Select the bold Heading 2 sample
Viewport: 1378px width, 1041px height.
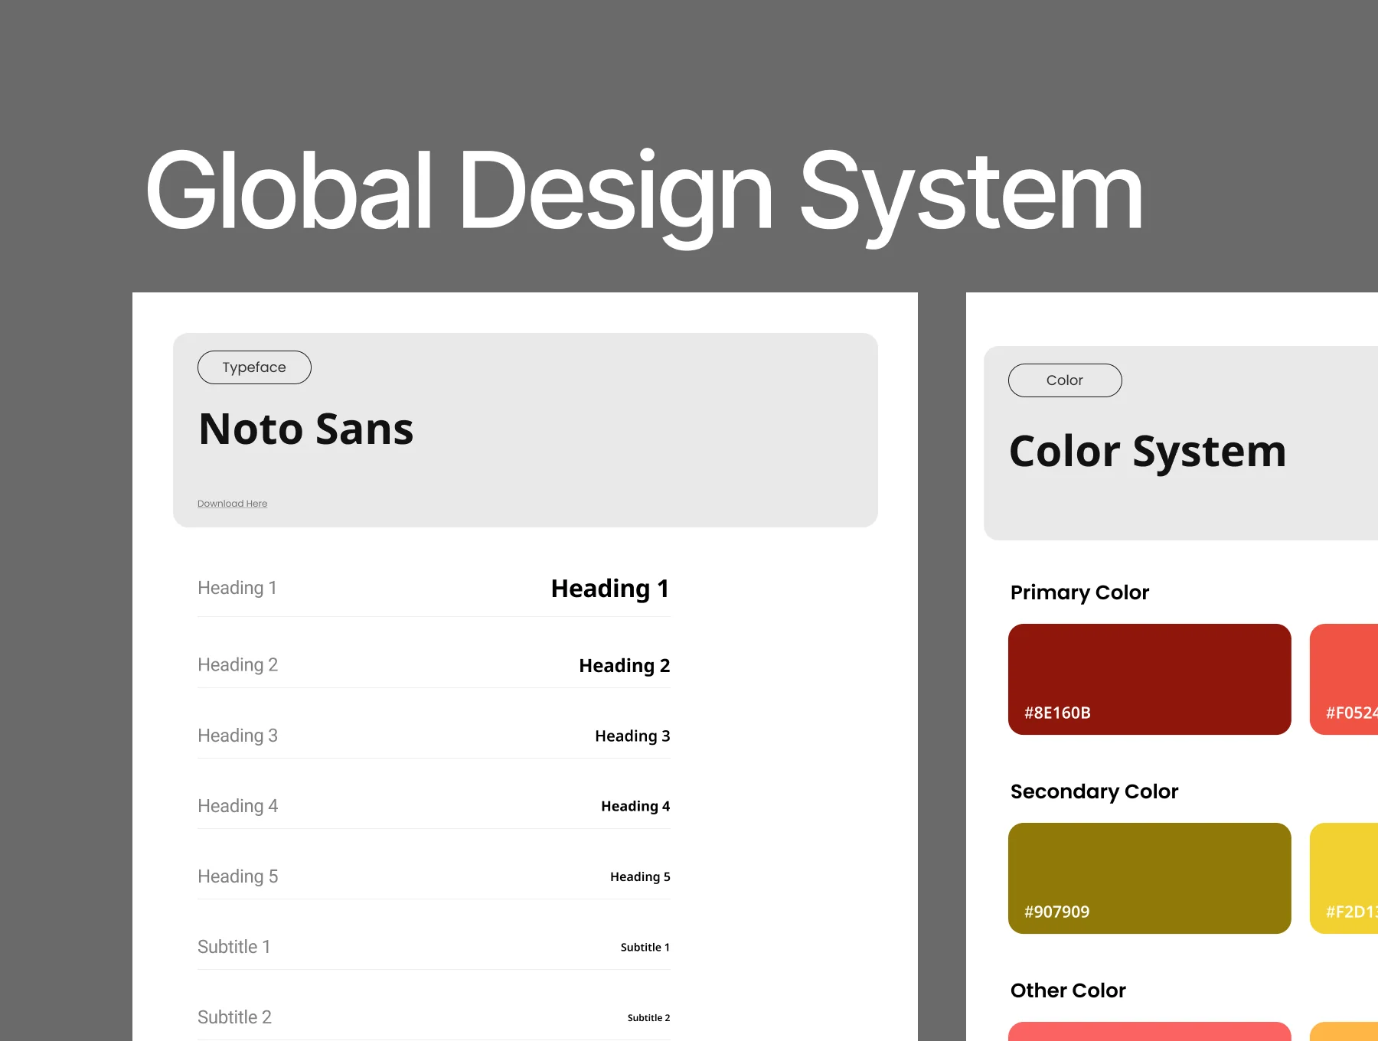click(x=624, y=666)
